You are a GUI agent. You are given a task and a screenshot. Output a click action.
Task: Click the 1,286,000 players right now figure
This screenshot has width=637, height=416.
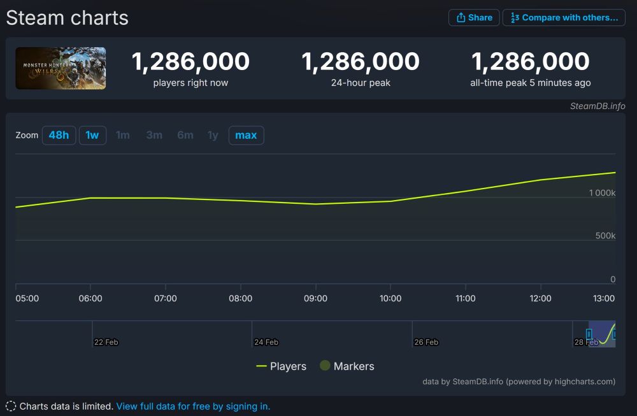point(190,61)
